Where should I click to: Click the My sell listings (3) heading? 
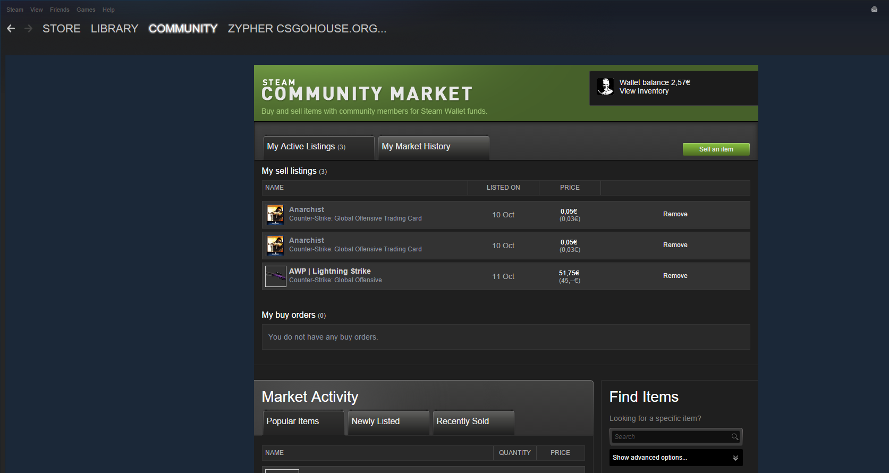tap(294, 171)
